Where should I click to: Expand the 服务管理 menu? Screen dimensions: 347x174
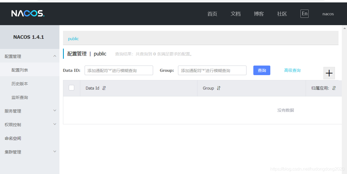(x=30, y=111)
